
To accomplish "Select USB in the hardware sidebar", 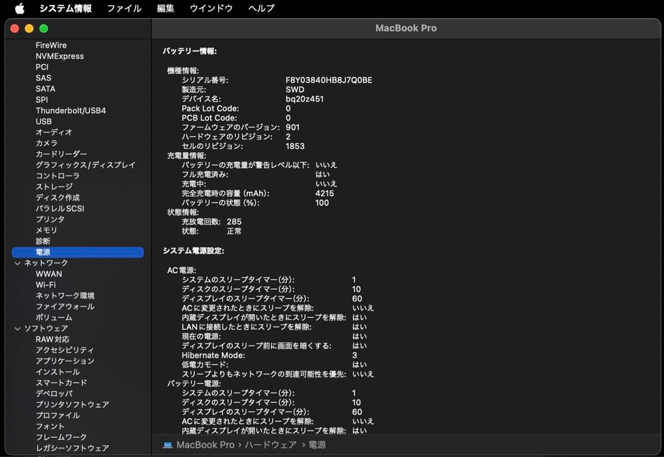I will (x=44, y=121).
